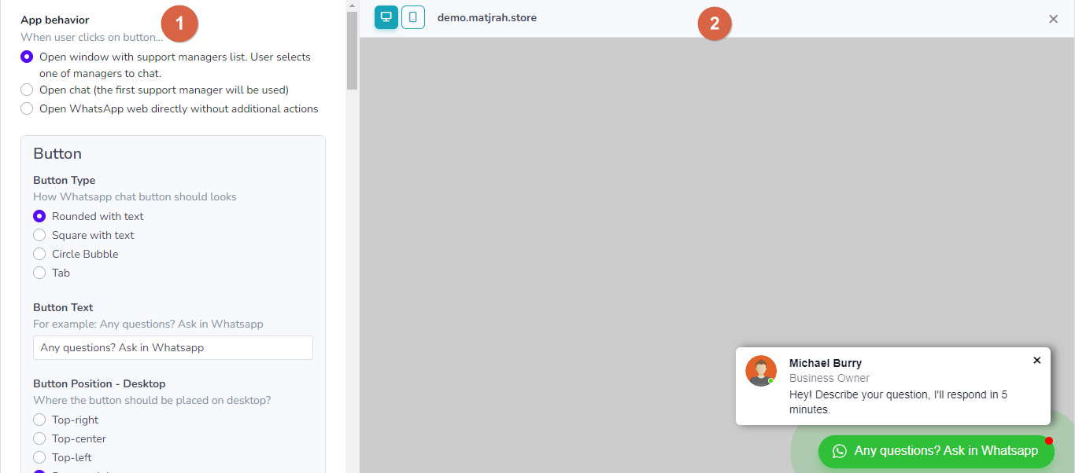Screen dimensions: 1075x473
Task: Choose 'Square with text' button type
Action: 39,235
